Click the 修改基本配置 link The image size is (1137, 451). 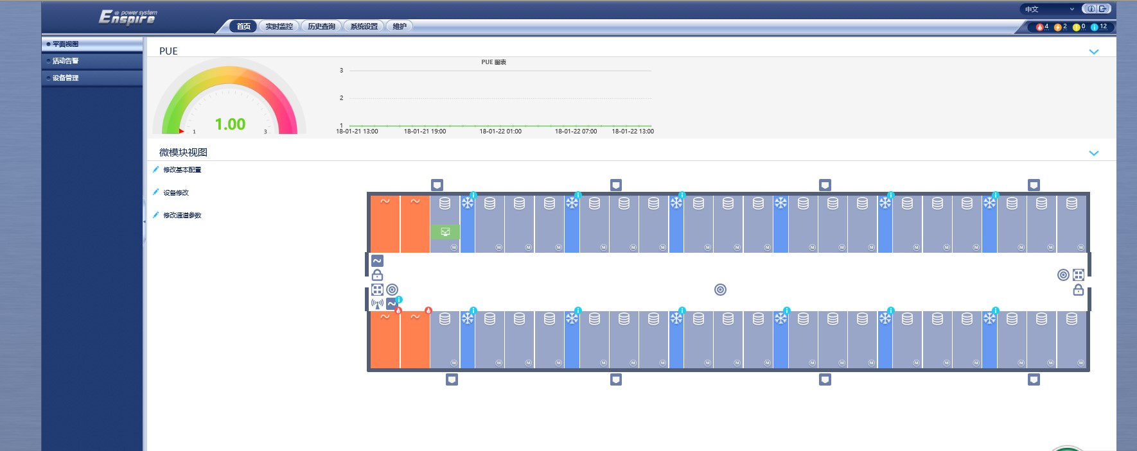click(182, 170)
